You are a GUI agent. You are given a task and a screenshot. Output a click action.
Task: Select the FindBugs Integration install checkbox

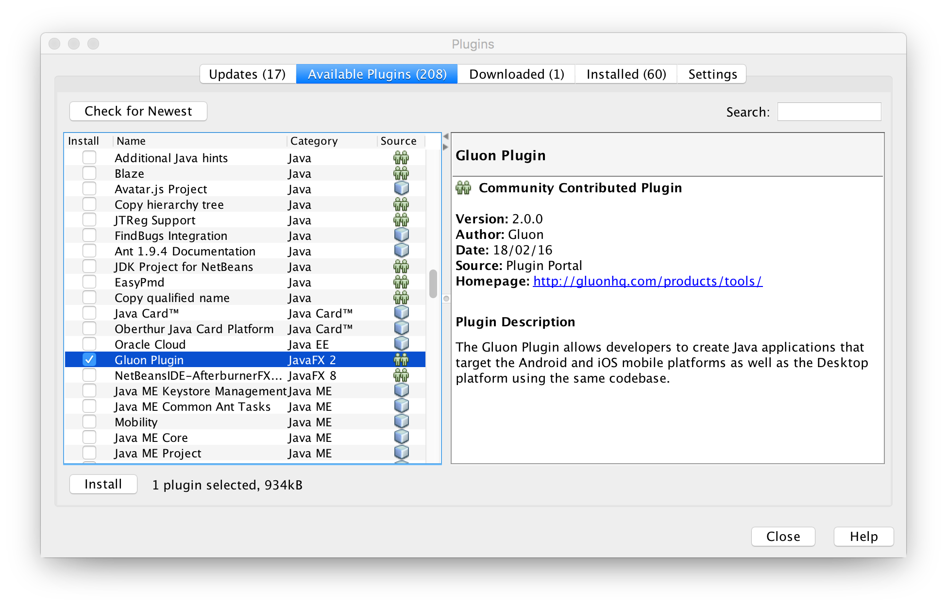pos(89,236)
